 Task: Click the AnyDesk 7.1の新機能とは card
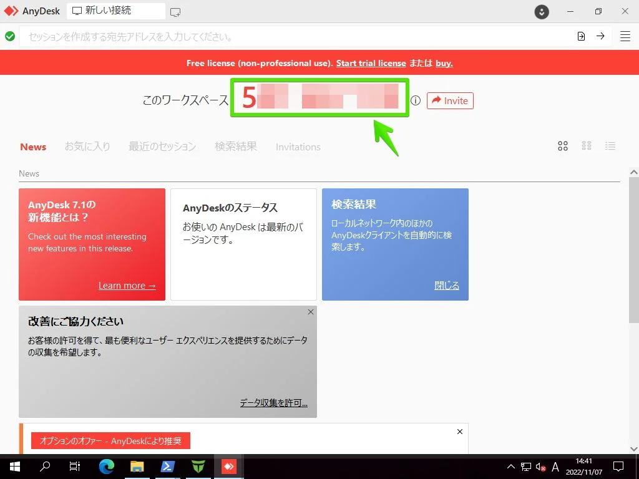[x=92, y=244]
